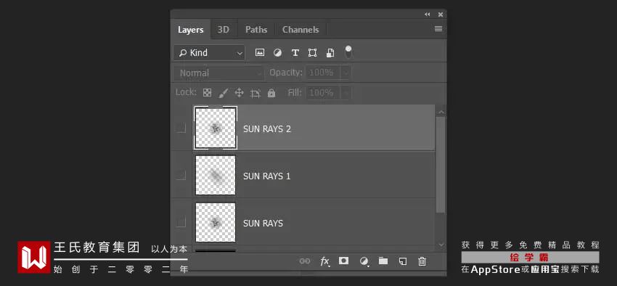The width and height of the screenshot is (617, 286).
Task: Open the Kind filter dropdown
Action: click(x=209, y=53)
